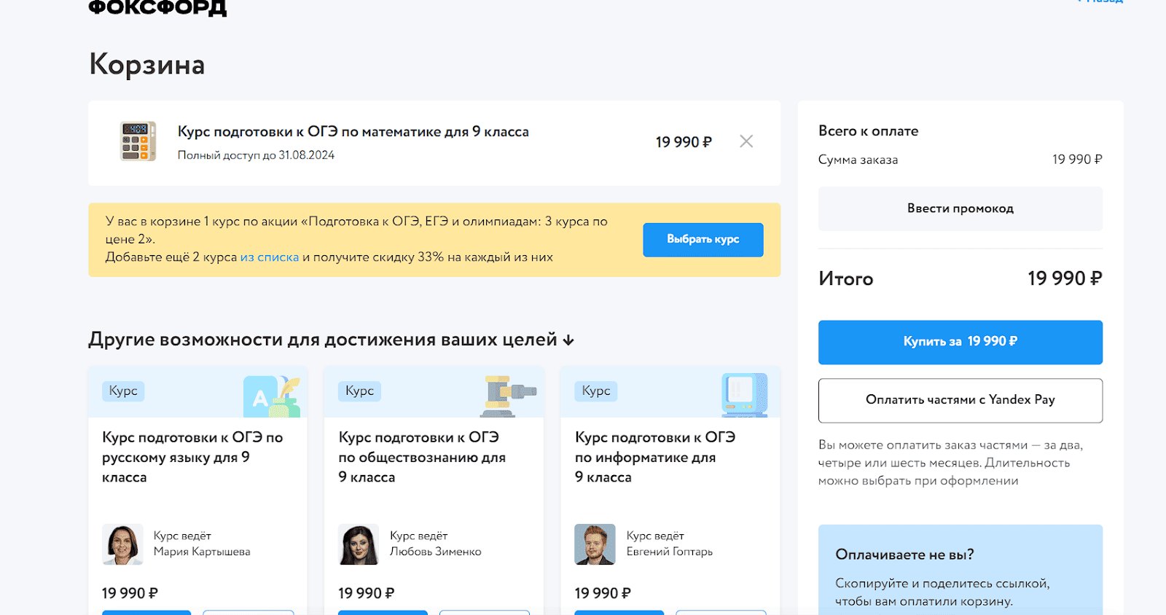
Task: Click the Russian language course letter icon
Action: pos(272,396)
